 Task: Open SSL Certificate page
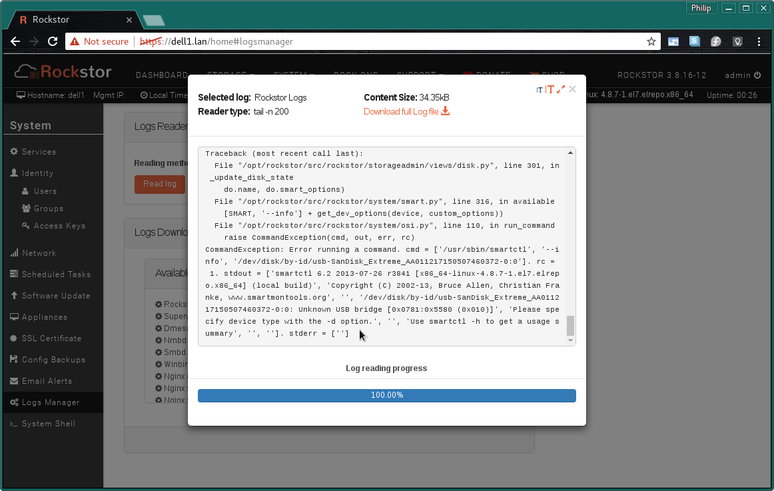(45, 338)
